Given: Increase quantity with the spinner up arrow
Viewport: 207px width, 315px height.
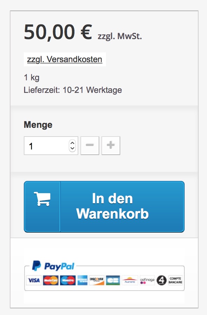Looking at the screenshot, I should coord(72,143).
